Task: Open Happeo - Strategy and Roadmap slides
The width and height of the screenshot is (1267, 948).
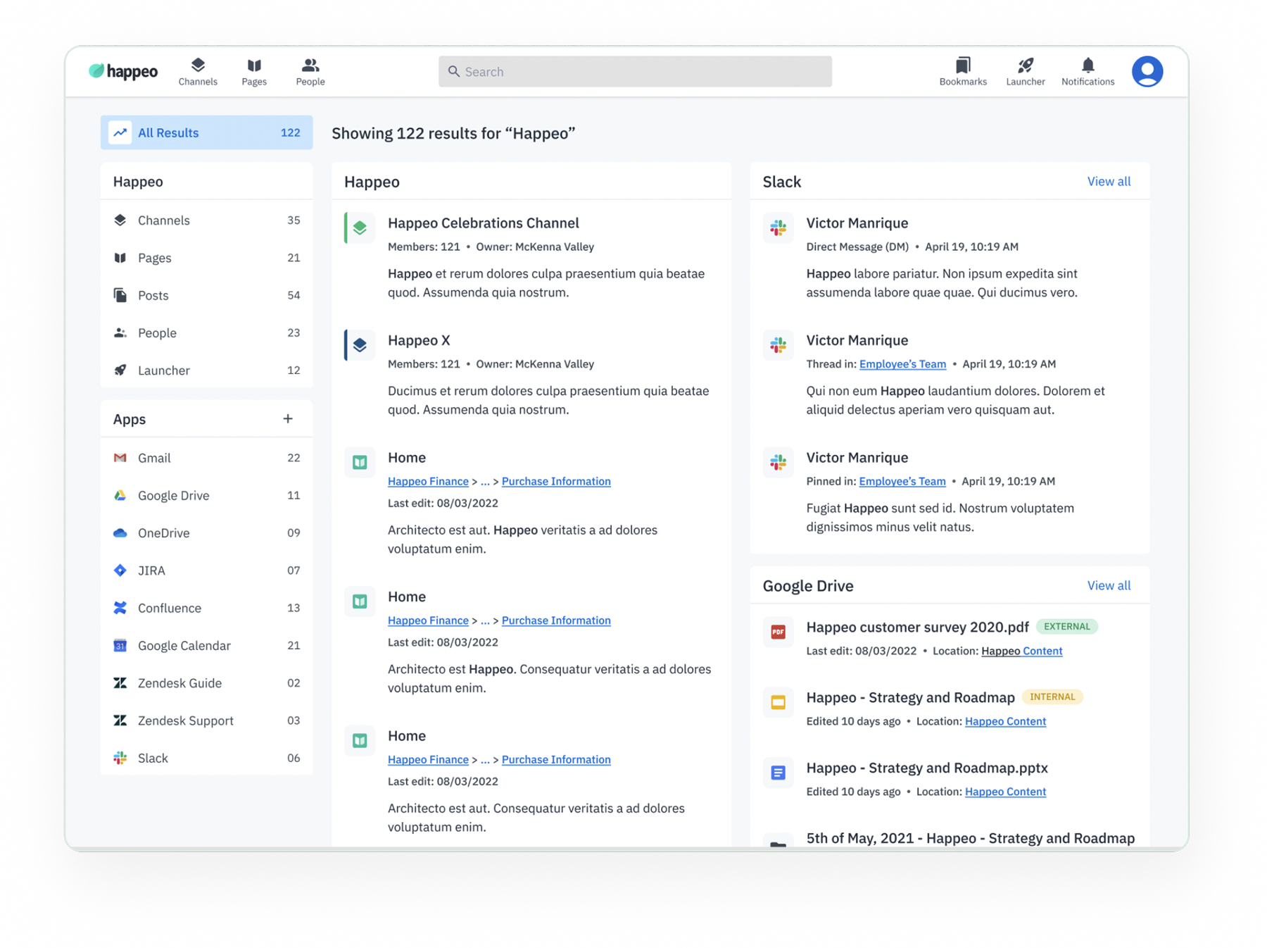Action: click(x=910, y=697)
